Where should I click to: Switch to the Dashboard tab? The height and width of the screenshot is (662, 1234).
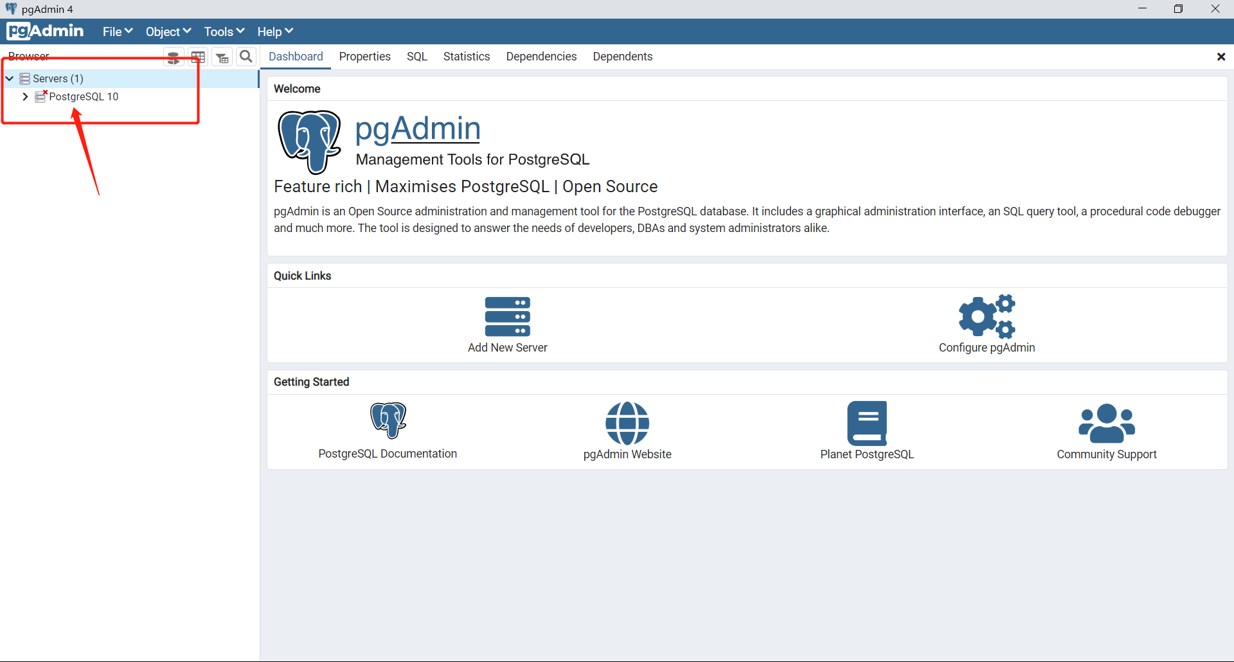[296, 57]
